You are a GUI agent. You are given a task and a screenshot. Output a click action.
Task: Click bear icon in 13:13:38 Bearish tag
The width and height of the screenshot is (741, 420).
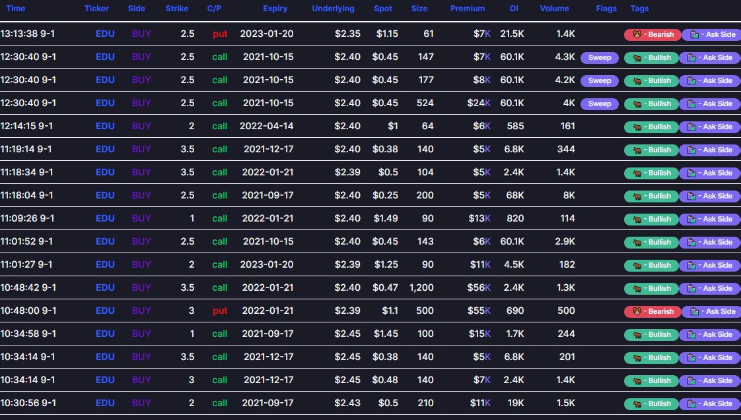coord(637,34)
